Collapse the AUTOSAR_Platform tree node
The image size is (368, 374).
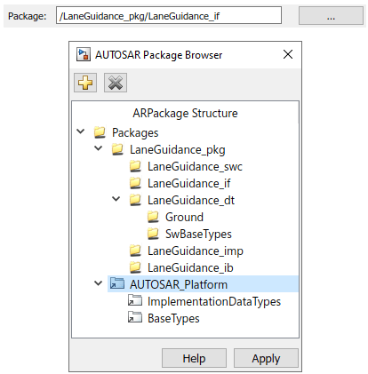pos(99,283)
